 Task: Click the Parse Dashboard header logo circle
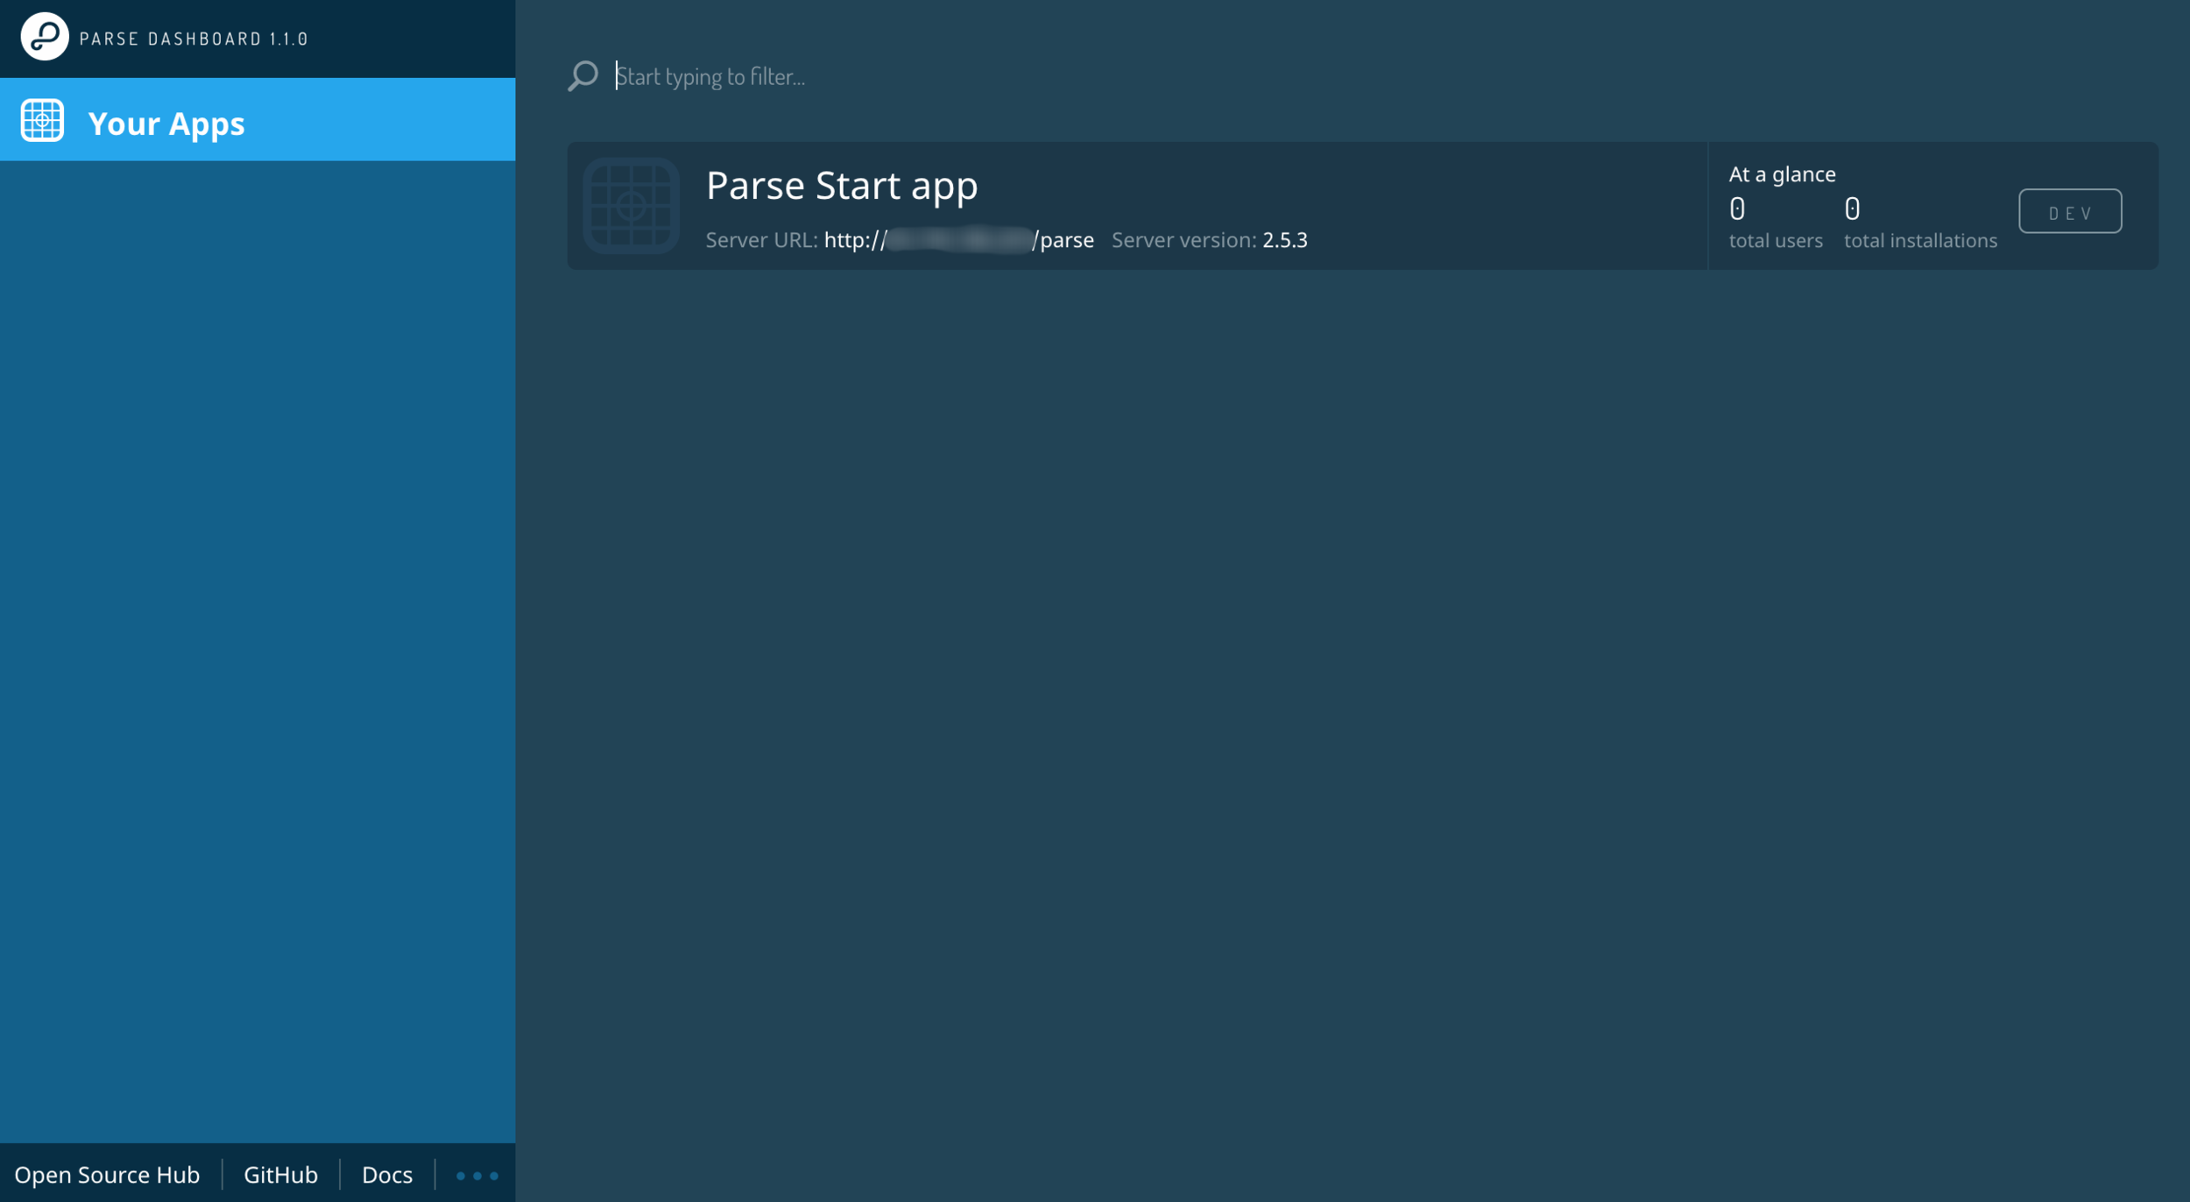(45, 36)
